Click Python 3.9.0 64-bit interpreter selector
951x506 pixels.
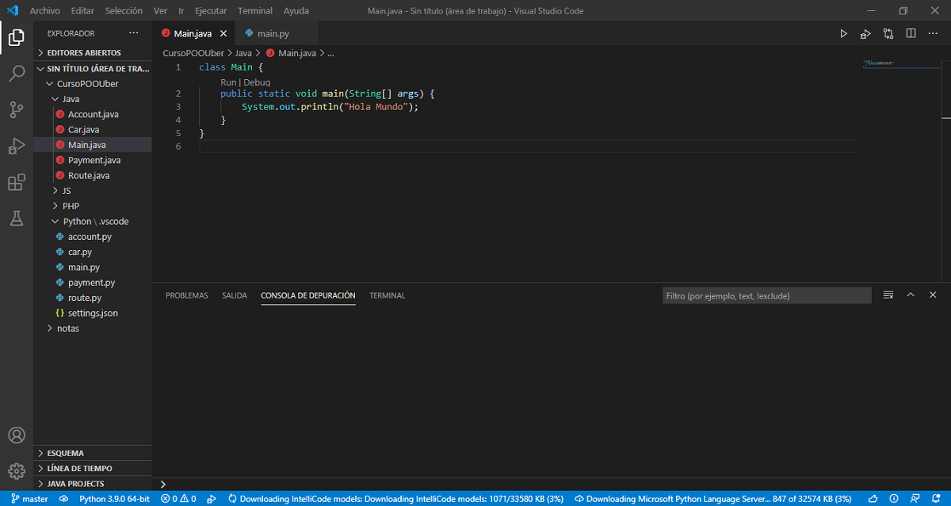114,499
